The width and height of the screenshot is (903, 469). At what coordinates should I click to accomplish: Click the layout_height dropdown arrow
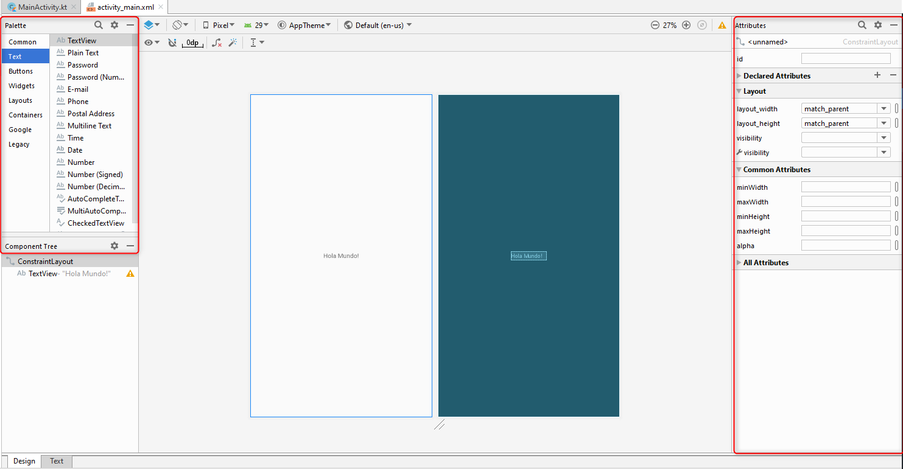(x=884, y=123)
